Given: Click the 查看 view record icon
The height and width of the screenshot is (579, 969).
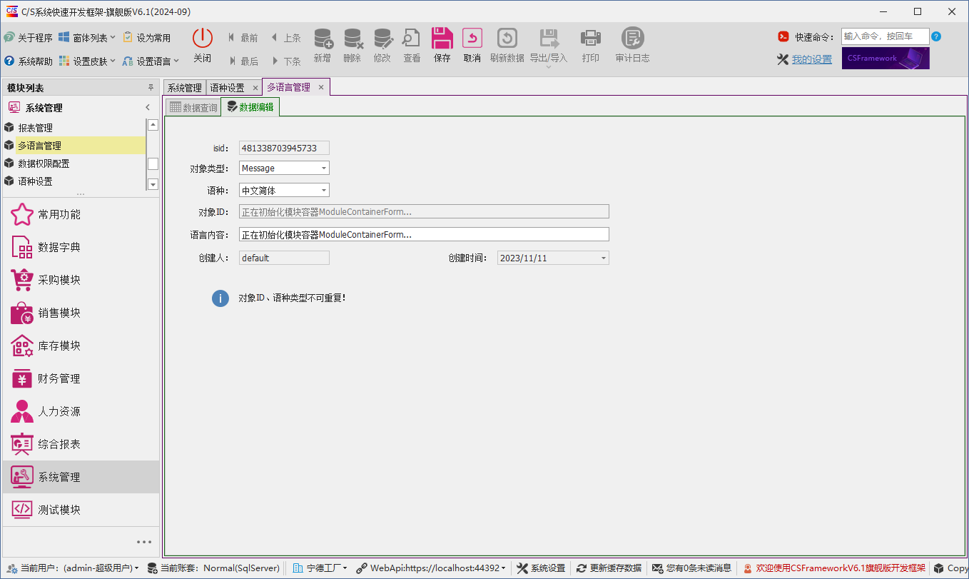Looking at the screenshot, I should [412, 39].
